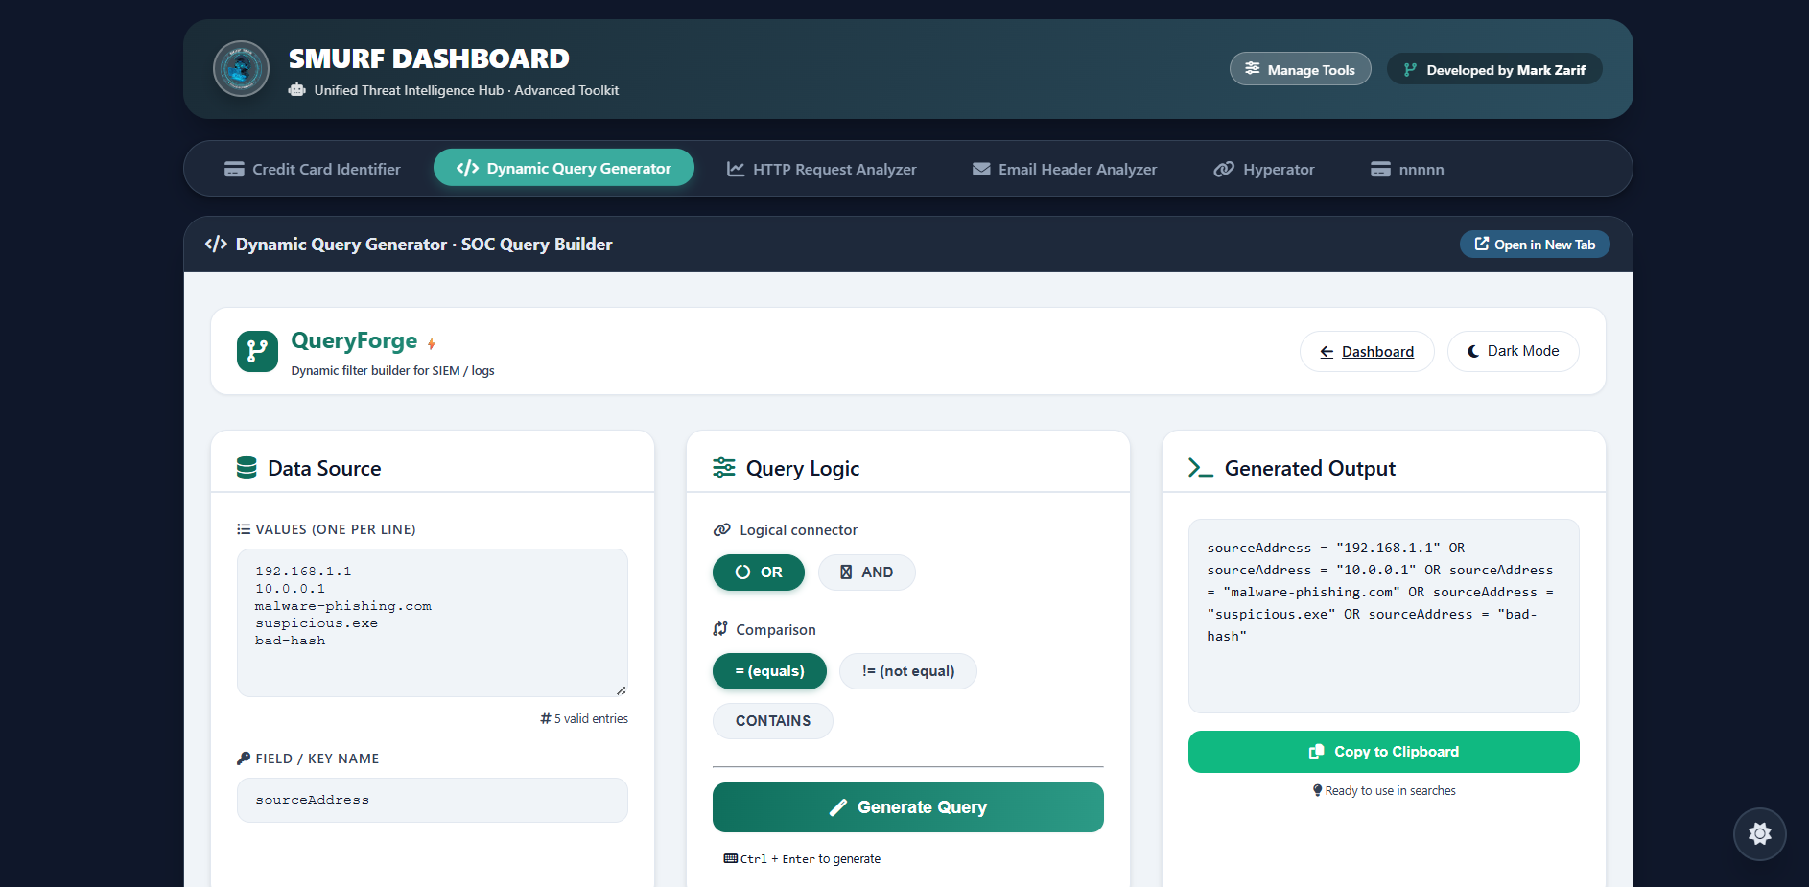Click the lightbulb icon by Ready to use

pyautogui.click(x=1318, y=790)
